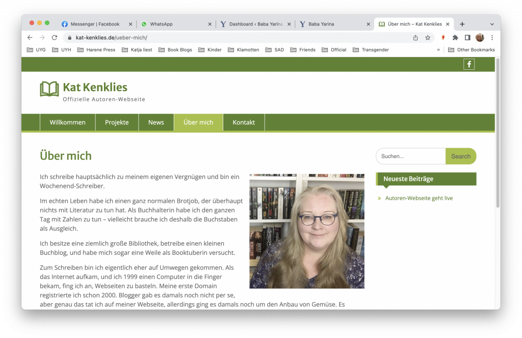Go back with the browser back arrow

point(30,38)
